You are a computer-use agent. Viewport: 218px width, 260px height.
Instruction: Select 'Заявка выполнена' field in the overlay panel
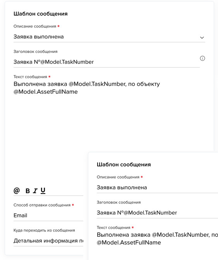pyautogui.click(x=157, y=188)
